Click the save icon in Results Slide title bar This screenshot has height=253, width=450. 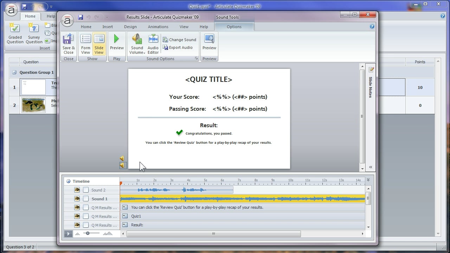pyautogui.click(x=81, y=17)
